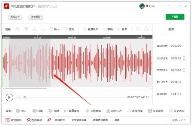The height and width of the screenshot is (126, 192).
Task: Apply the 降噪 noise reduction effect
Action: [x=53, y=111]
